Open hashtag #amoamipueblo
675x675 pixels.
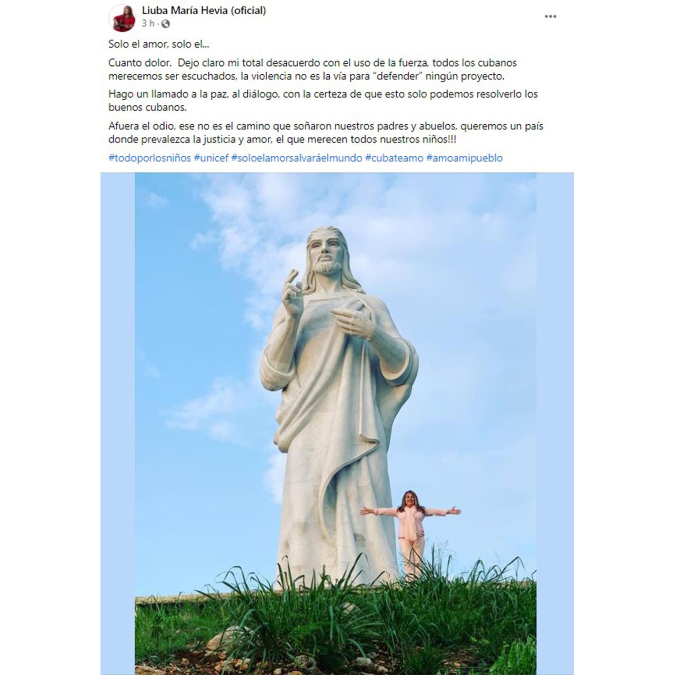(x=464, y=158)
